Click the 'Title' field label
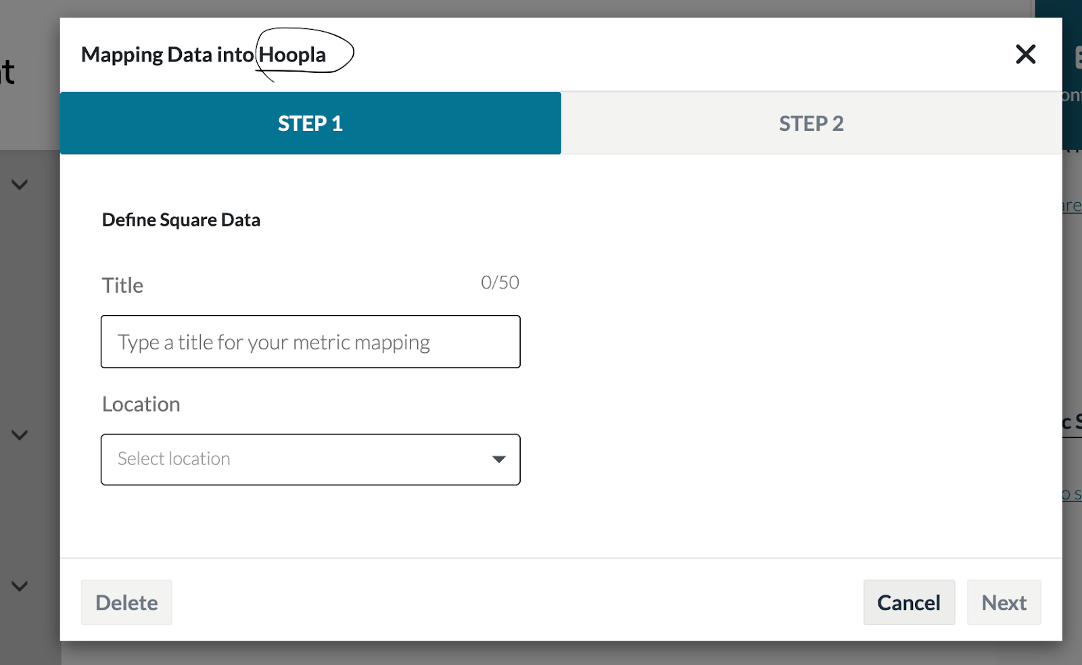 pyautogui.click(x=122, y=285)
